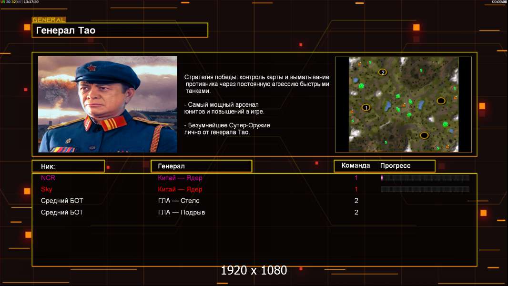Click Sky's loading progress bar

click(425, 189)
